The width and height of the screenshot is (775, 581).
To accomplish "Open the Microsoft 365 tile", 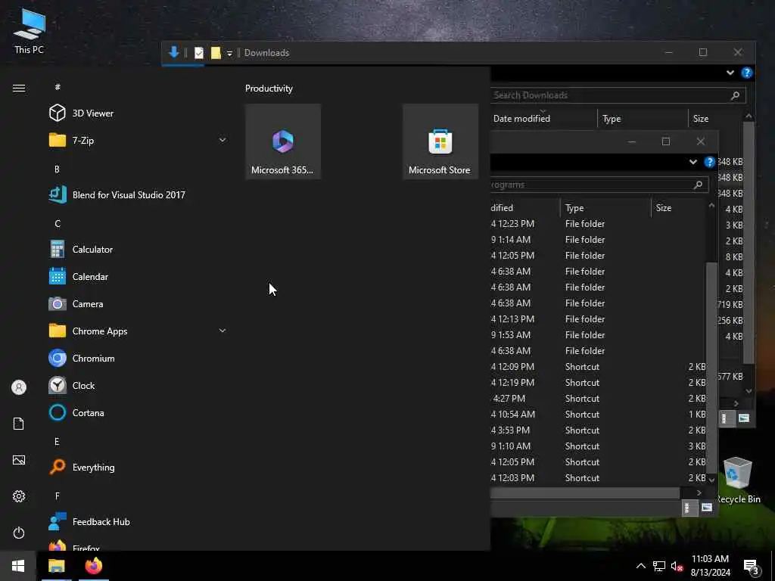I will click(x=283, y=141).
